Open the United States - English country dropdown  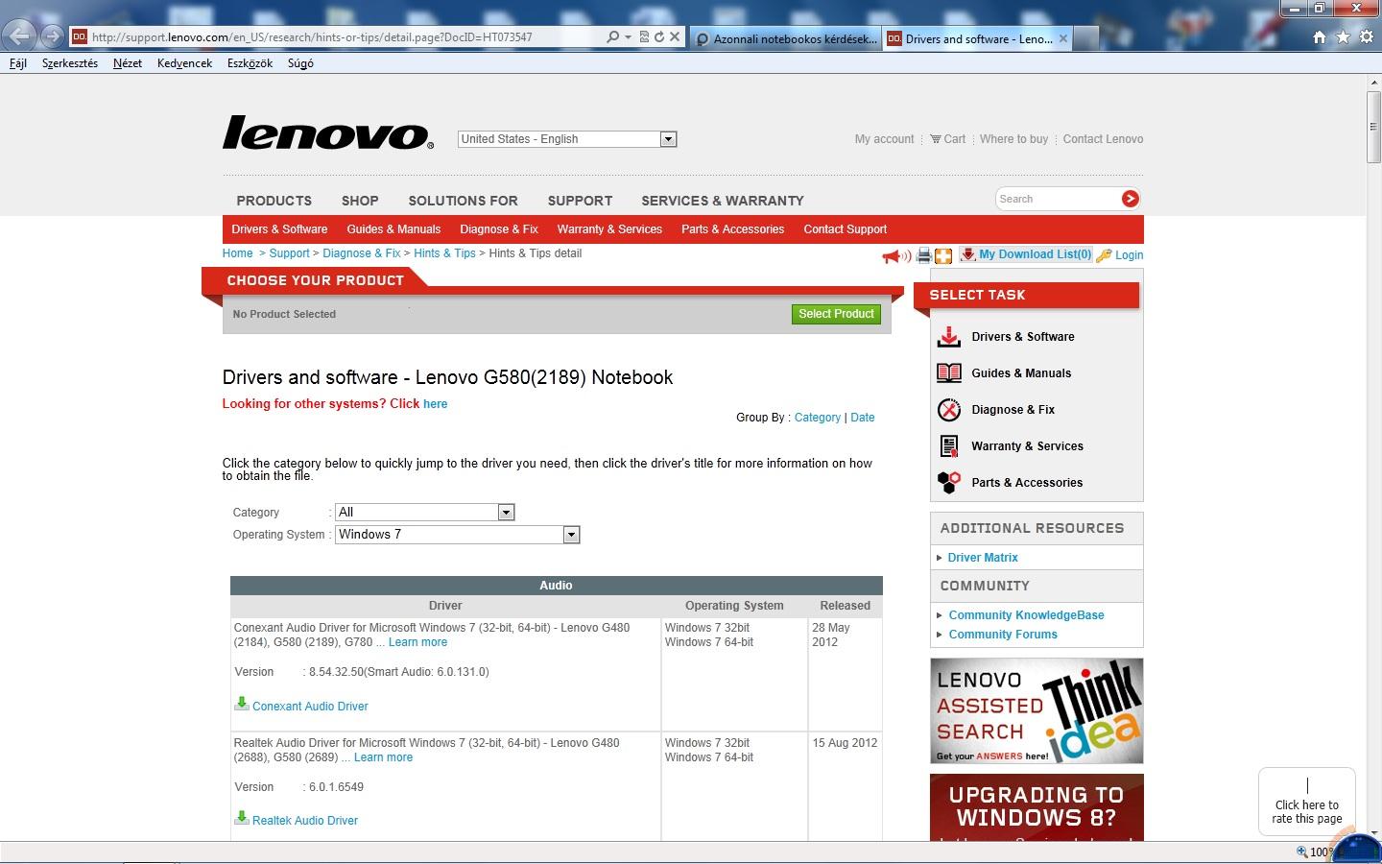point(567,139)
